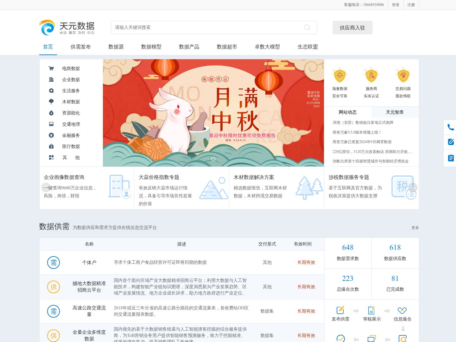Switch to the 天元智库 tab
Image resolution: width=456 pixels, height=342 pixels.
395,112
